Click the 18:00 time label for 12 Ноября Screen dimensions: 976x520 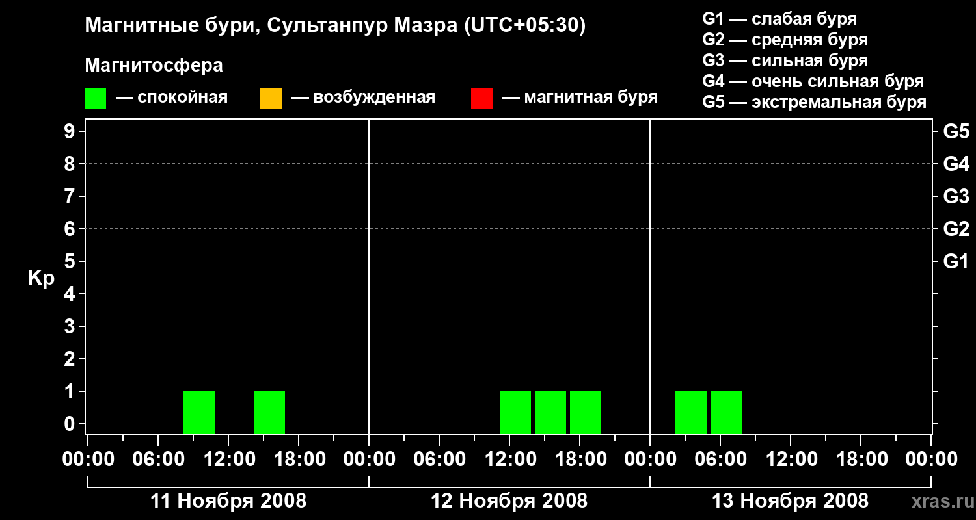580,460
